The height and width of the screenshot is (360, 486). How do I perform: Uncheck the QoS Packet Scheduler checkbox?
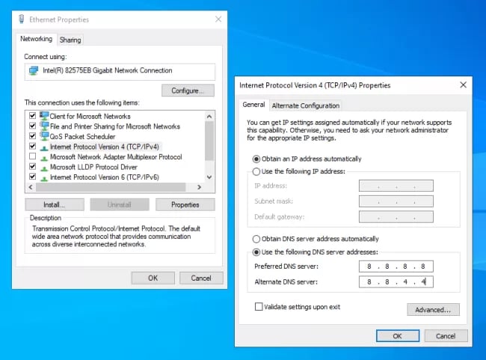(x=33, y=136)
